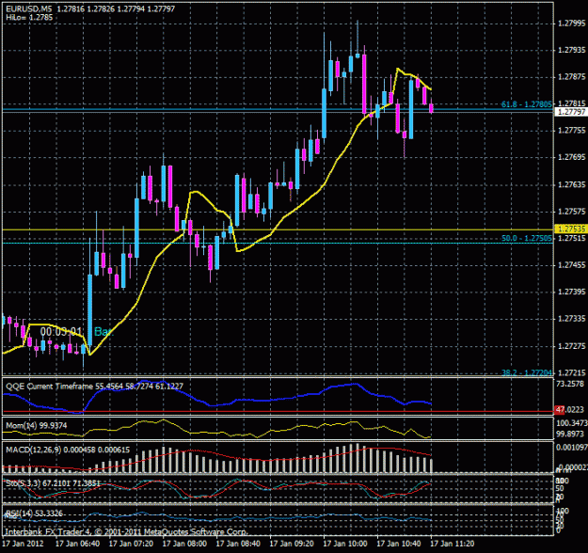Click the 1.27455 price axis label

(571, 265)
